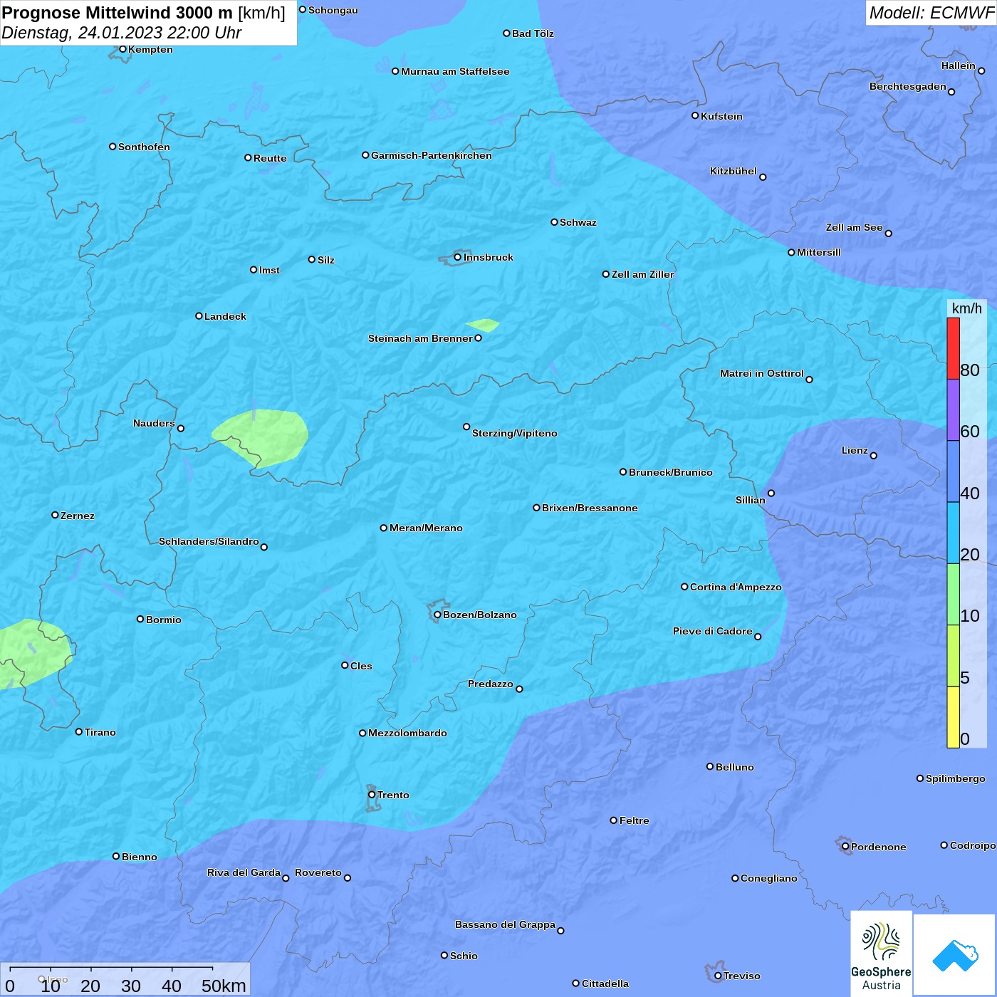The width and height of the screenshot is (997, 997).
Task: Click the Bozen/Bolzano city marker
Action: point(437,615)
